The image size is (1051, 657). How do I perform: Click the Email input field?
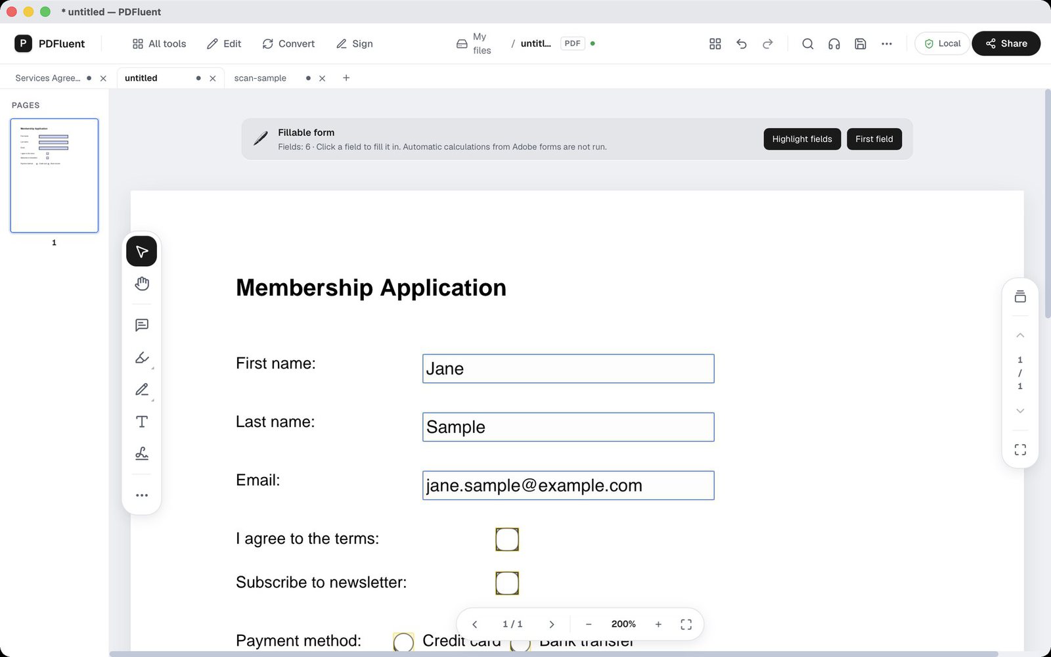coord(568,486)
